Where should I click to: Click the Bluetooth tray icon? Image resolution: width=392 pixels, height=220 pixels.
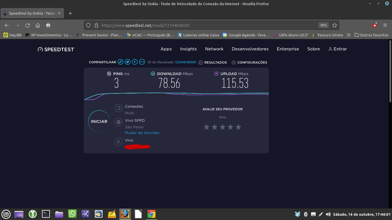pos(306,214)
